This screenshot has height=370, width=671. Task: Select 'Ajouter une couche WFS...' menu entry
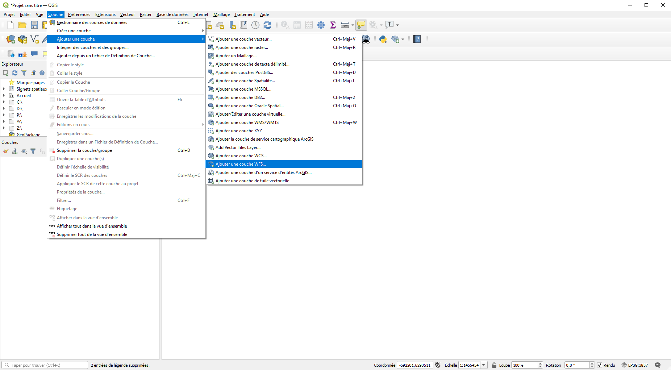[x=241, y=164]
